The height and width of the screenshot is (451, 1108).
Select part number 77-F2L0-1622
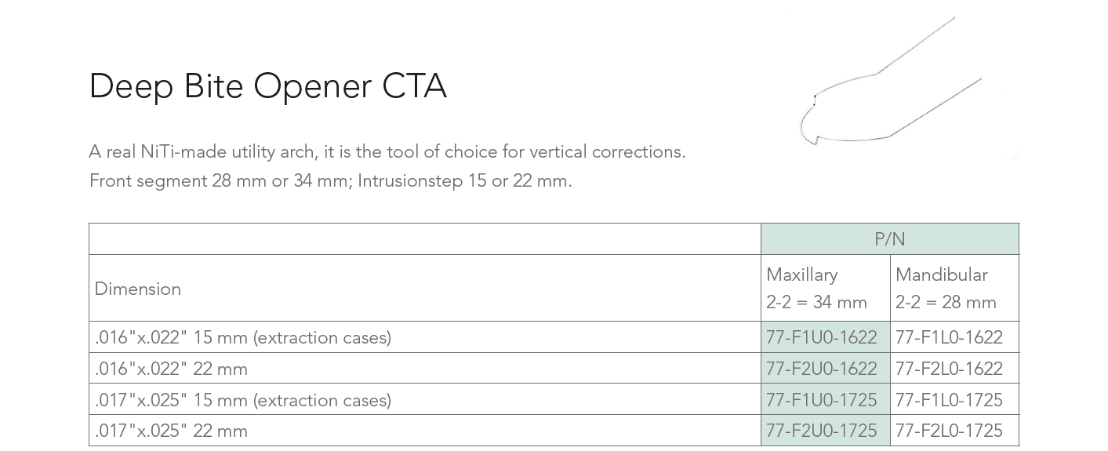[x=949, y=369]
